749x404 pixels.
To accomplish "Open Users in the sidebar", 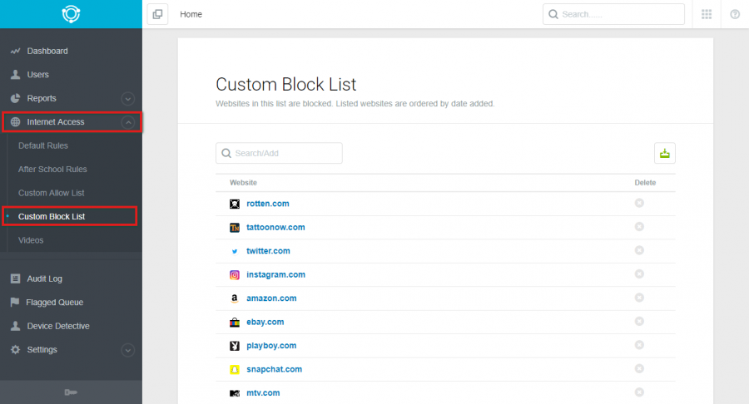I will coord(37,75).
